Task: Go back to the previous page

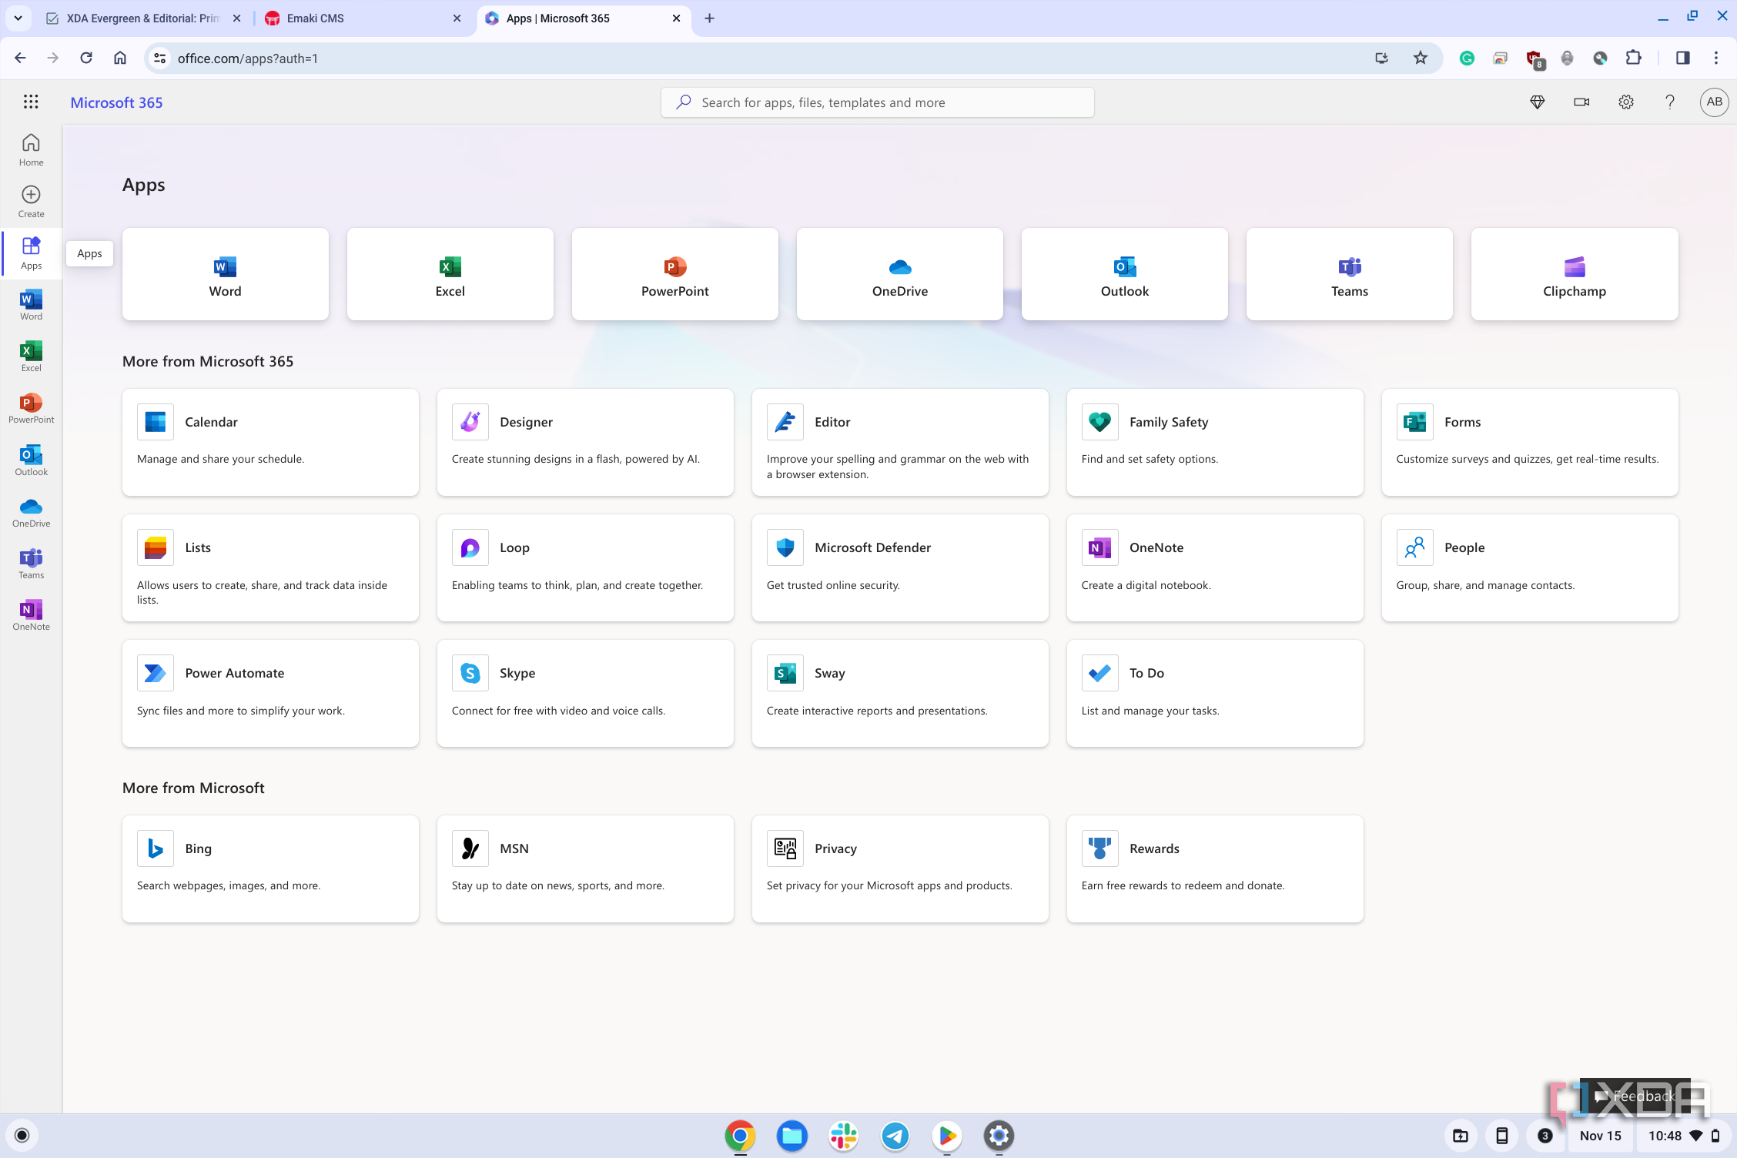Action: coord(20,58)
